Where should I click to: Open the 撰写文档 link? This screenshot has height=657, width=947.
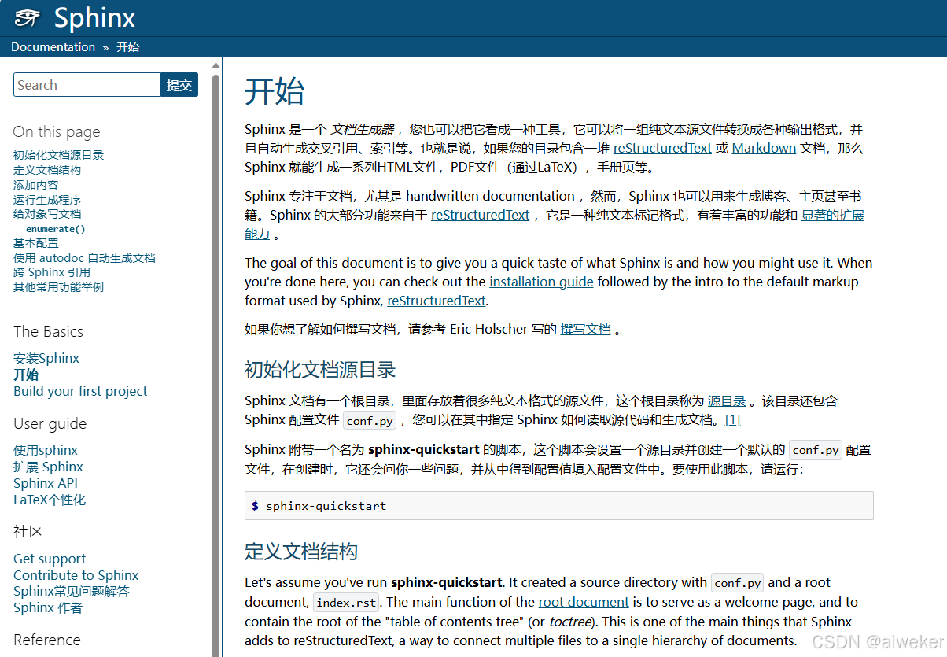(585, 330)
